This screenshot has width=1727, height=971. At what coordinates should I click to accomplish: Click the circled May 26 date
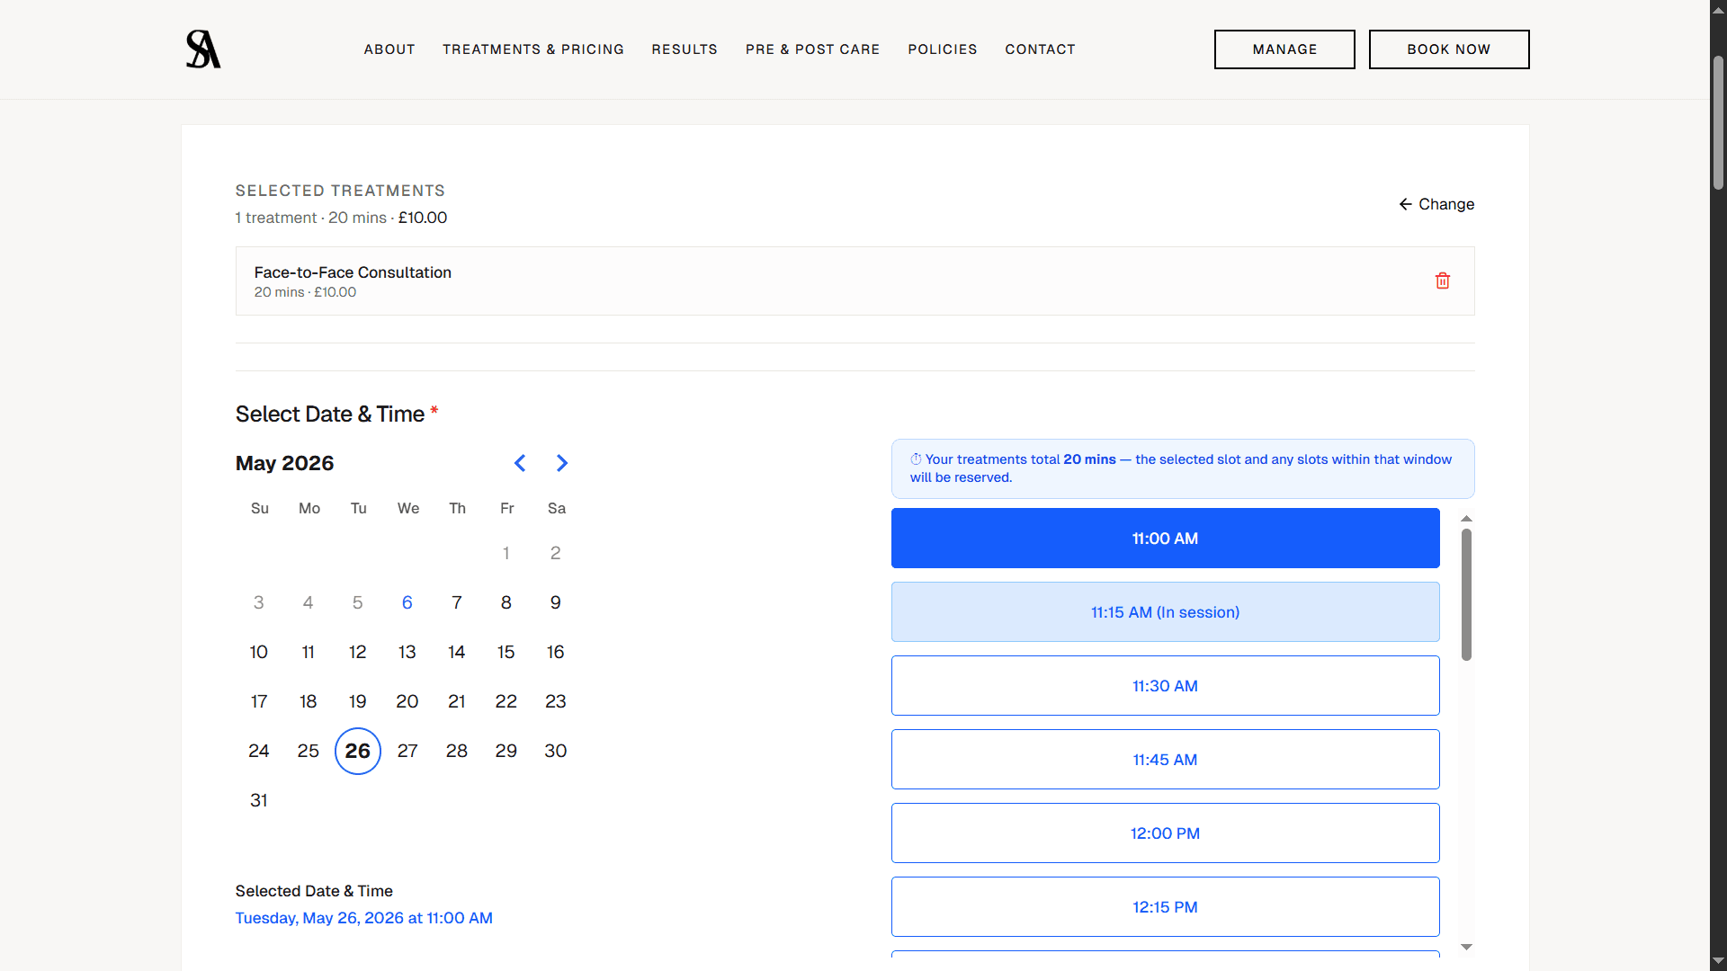point(358,751)
